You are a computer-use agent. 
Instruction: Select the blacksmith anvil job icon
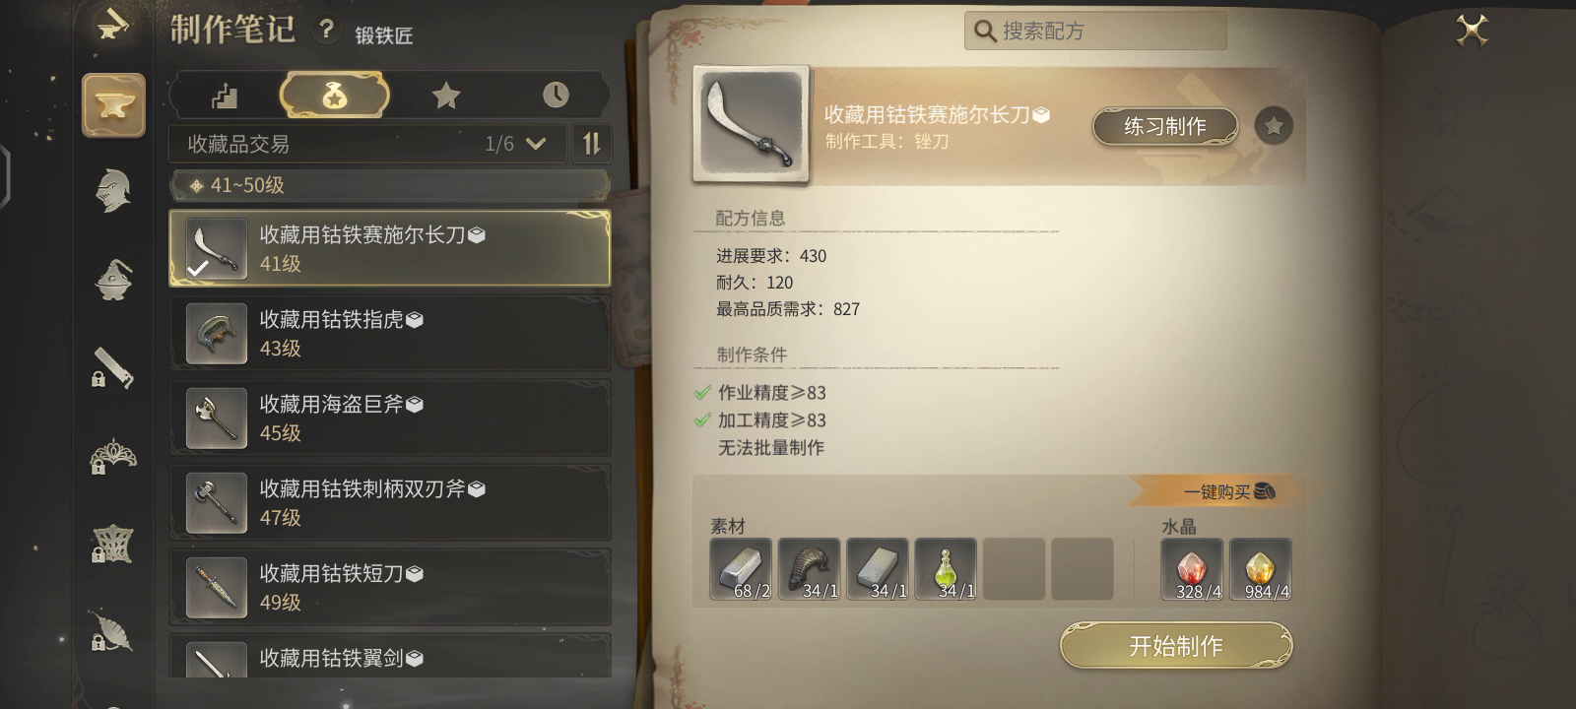113,105
